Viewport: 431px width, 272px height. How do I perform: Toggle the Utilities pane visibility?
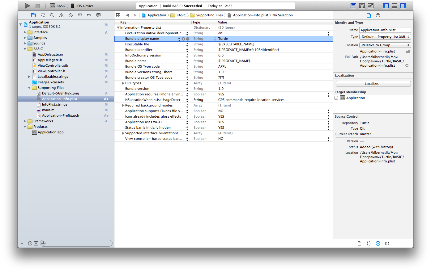click(403, 6)
